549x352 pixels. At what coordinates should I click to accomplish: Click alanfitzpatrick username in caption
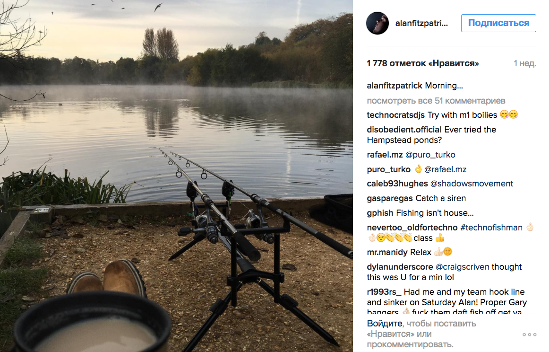pyautogui.click(x=395, y=86)
